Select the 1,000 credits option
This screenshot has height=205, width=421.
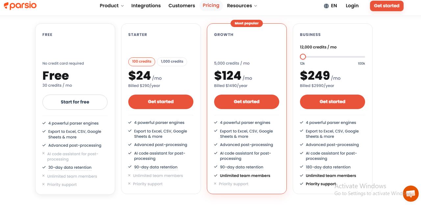coord(172,62)
